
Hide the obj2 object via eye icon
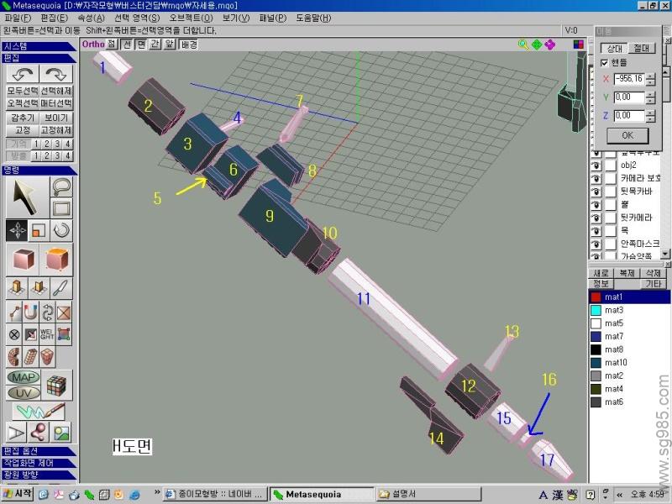(596, 165)
